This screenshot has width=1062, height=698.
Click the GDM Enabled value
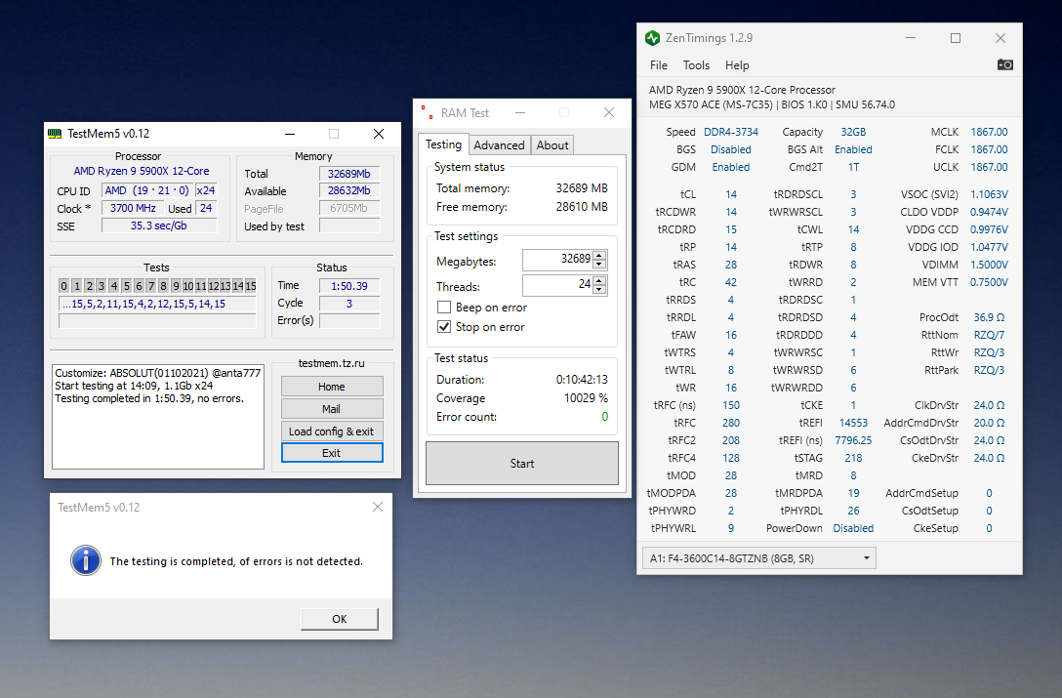(x=731, y=167)
